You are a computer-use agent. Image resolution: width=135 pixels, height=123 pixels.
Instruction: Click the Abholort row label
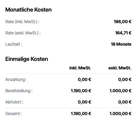[14, 102]
